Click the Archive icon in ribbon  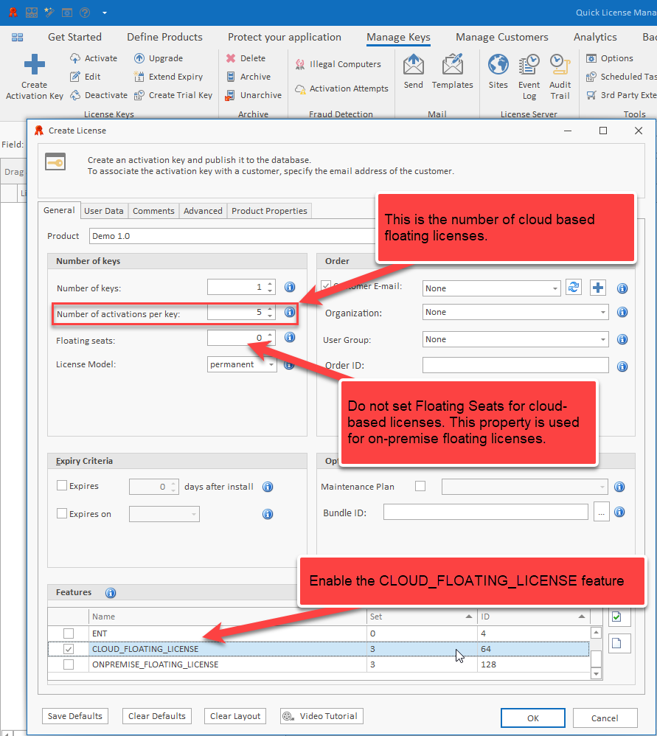coord(230,77)
